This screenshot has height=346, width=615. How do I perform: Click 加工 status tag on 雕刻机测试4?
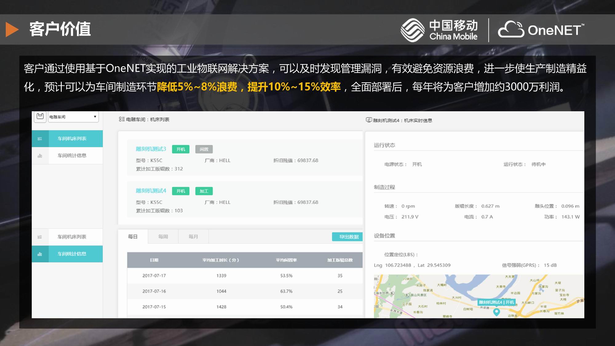[204, 191]
